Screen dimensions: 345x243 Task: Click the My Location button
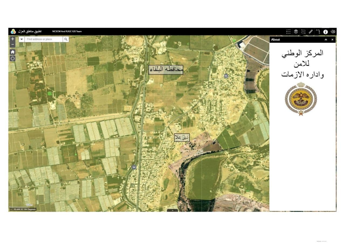click(13, 58)
